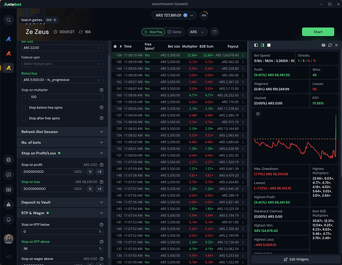Hide stats using the eye icon
The width and height of the screenshot is (342, 265).
click(x=323, y=46)
